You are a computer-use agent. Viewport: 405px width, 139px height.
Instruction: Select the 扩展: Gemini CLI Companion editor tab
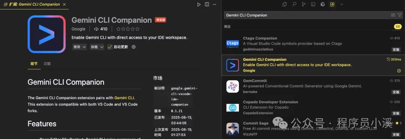click(x=34, y=4)
